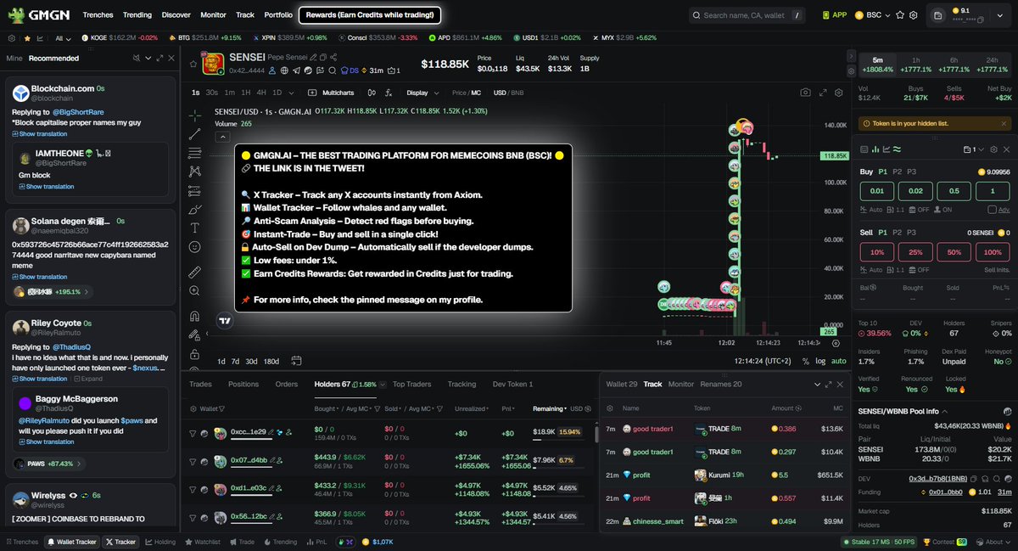Open the Trending menu
1018x551 pixels.
click(x=137, y=15)
